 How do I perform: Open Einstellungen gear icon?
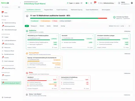coord(3,97)
